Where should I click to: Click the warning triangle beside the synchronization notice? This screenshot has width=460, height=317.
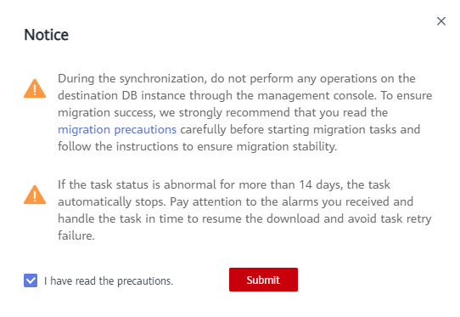(x=35, y=88)
